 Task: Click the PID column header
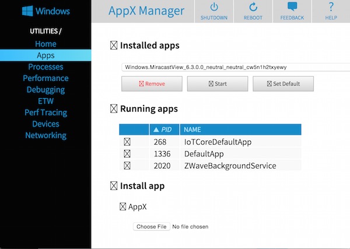[x=164, y=129]
